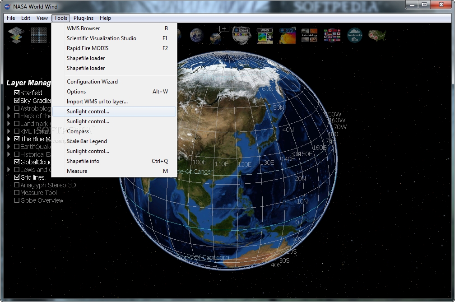Enable the EarthQuake layer checkbox
455x302 pixels.
click(17, 147)
